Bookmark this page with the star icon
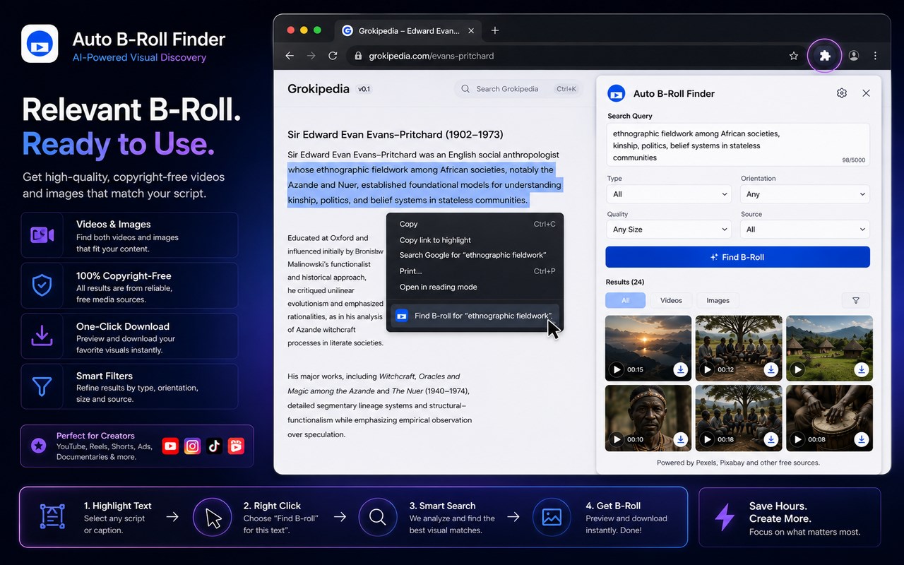904x565 pixels. coord(794,56)
